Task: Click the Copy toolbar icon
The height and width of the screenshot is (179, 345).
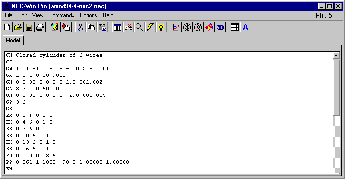Action: [x=92, y=27]
